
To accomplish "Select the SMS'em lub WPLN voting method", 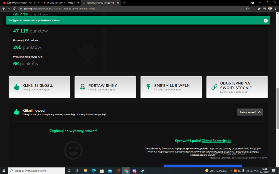I will 171,87.
